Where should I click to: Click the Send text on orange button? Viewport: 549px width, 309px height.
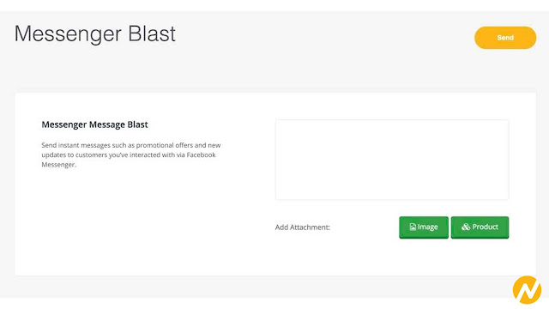(505, 38)
